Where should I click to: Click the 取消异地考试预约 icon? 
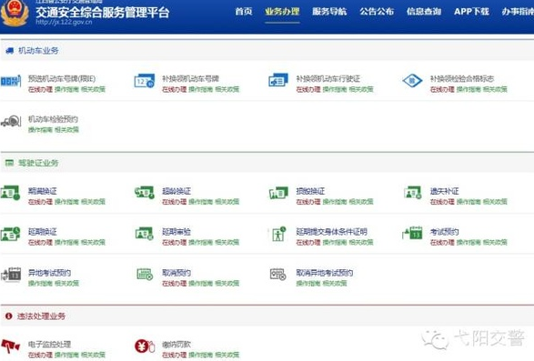277,274
